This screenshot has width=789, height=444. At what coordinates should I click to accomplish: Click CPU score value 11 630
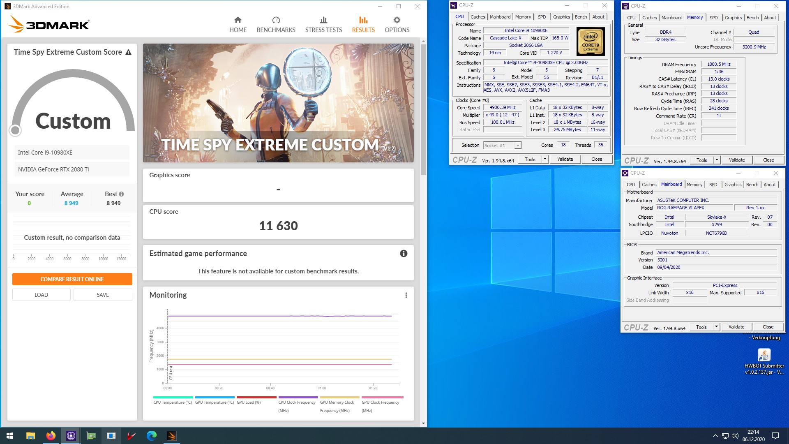click(x=278, y=226)
